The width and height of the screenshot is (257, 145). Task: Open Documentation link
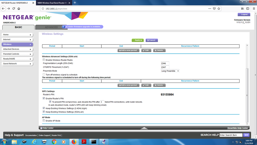[31, 135]
